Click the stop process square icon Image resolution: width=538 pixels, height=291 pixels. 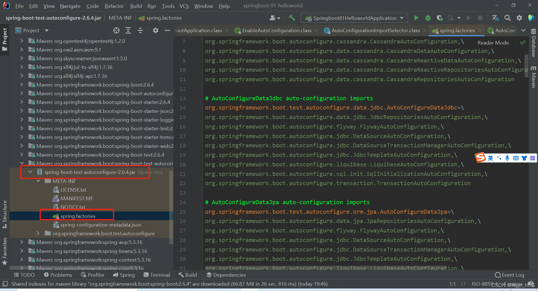[480, 18]
